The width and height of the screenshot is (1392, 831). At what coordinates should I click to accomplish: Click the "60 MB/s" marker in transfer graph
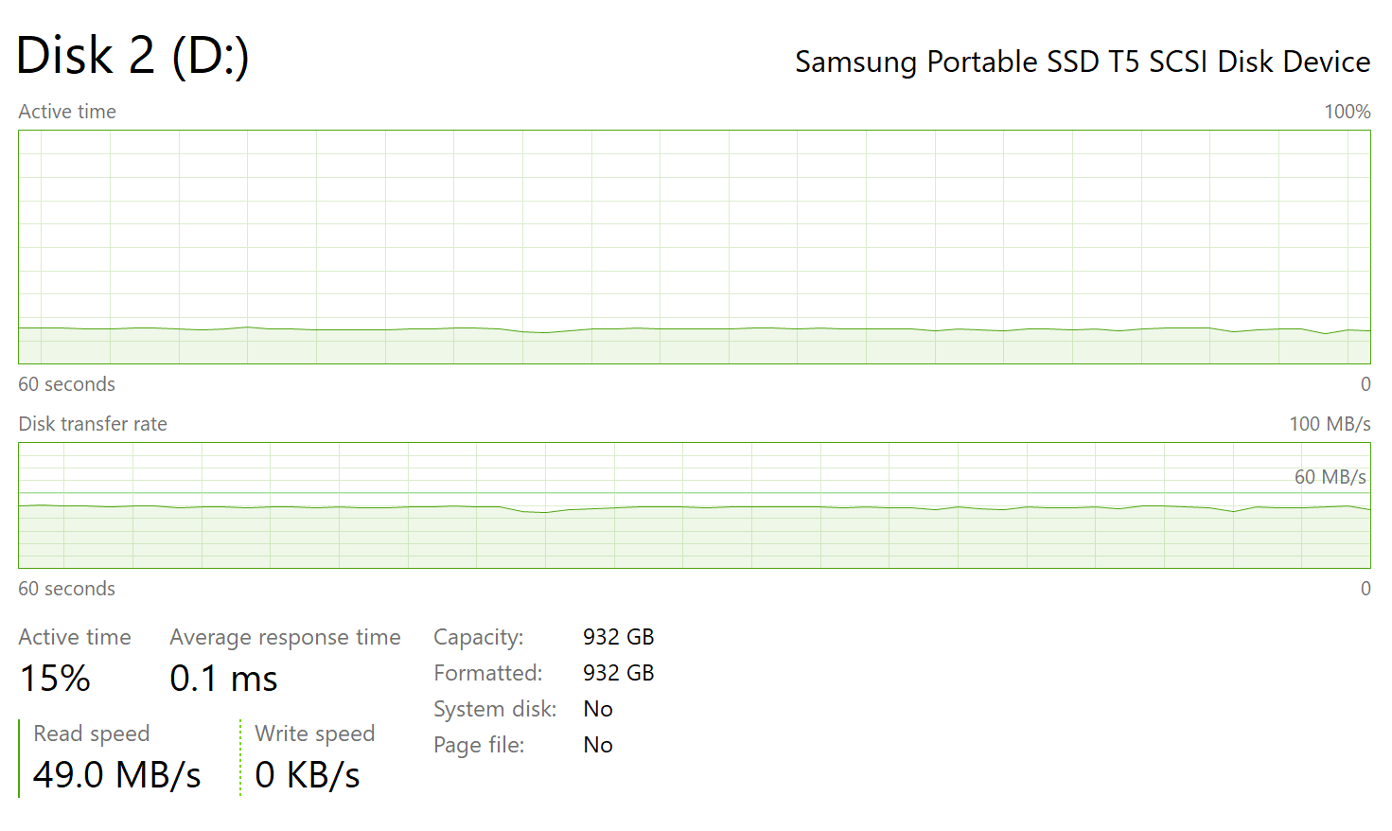point(1329,477)
